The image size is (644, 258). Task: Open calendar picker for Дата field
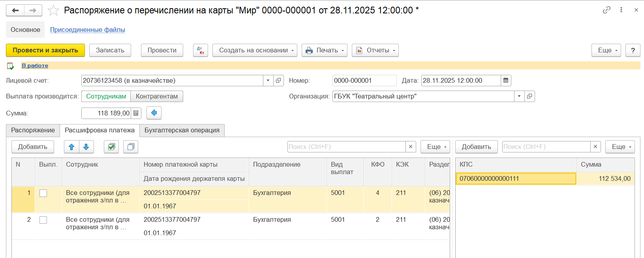point(506,81)
